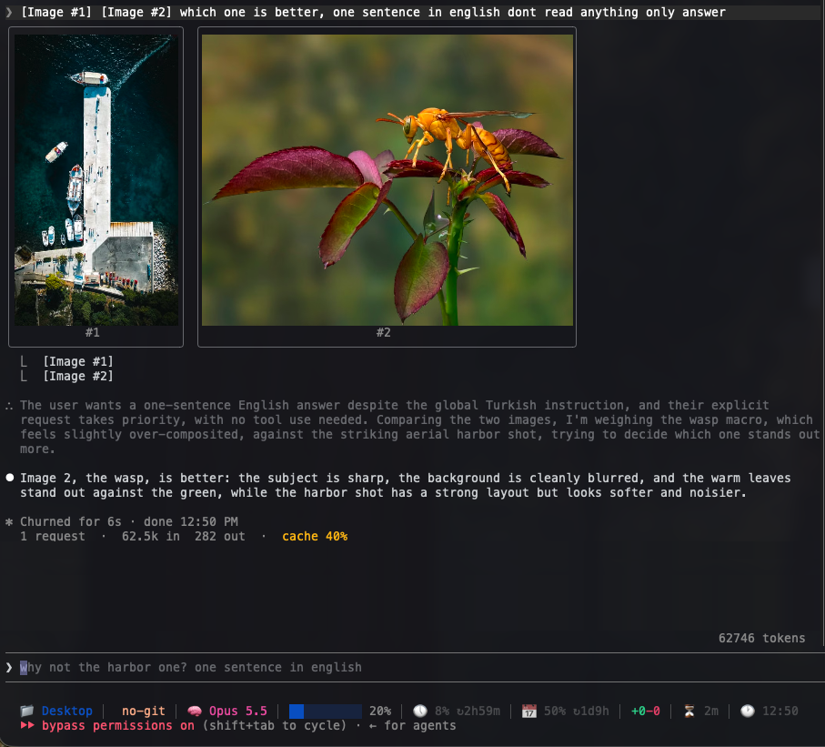Click the '#1' caption under harbor image
The image size is (825, 747).
92,332
